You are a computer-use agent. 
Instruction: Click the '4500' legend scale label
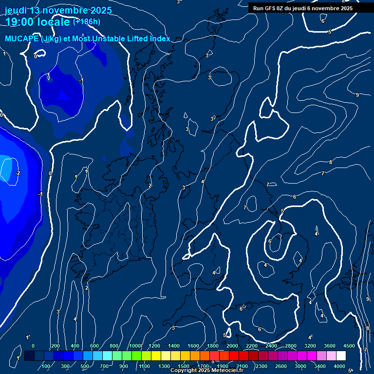click(349, 346)
